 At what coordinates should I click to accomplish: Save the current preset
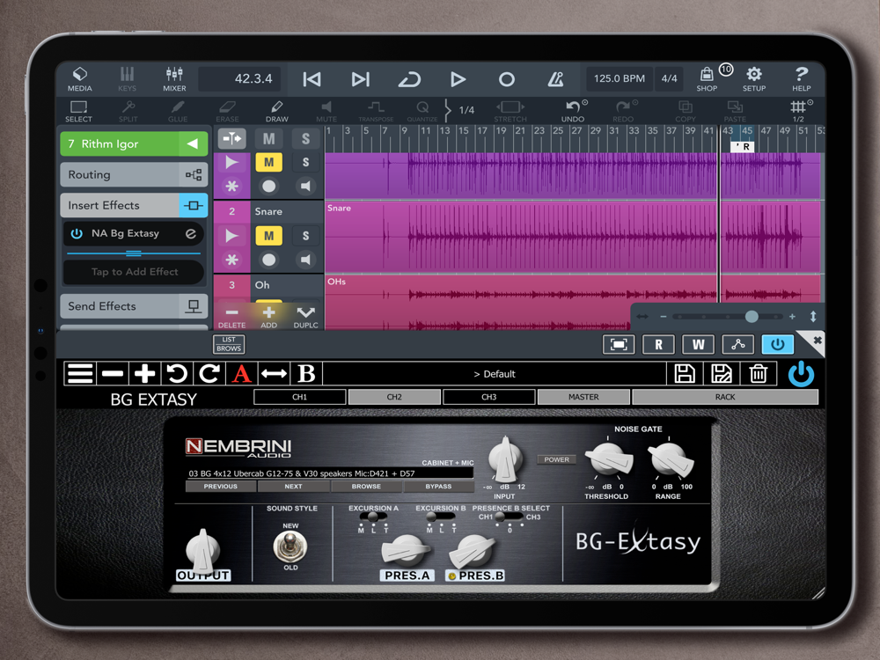coord(685,374)
